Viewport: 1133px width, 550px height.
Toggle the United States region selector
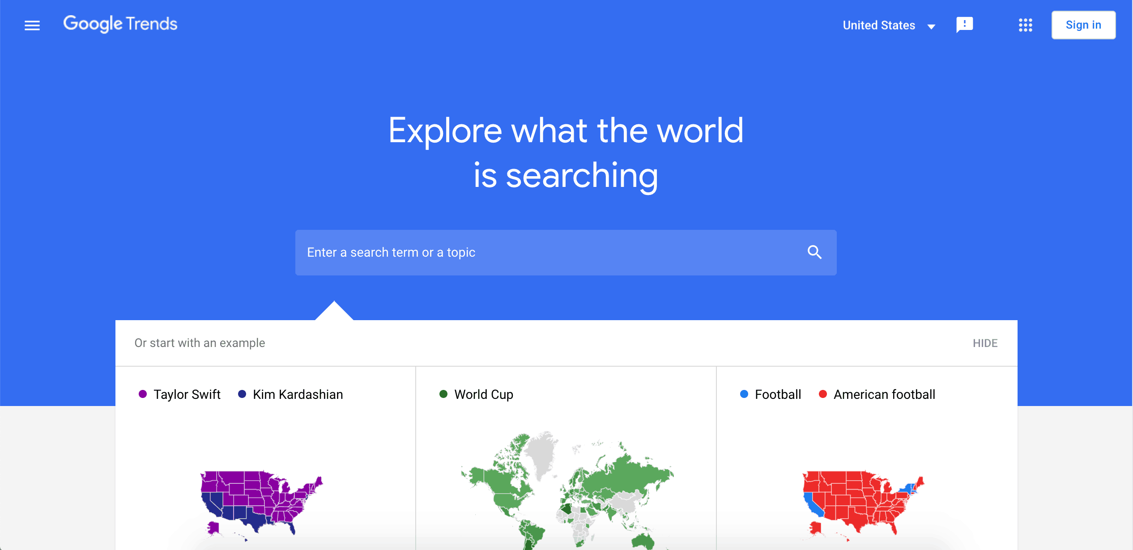click(890, 25)
